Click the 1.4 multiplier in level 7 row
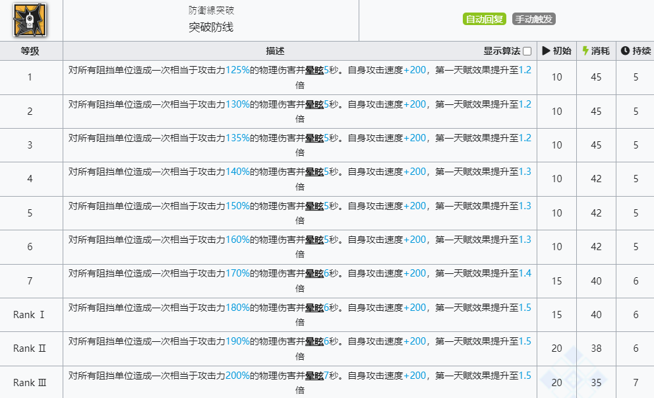 coord(525,273)
